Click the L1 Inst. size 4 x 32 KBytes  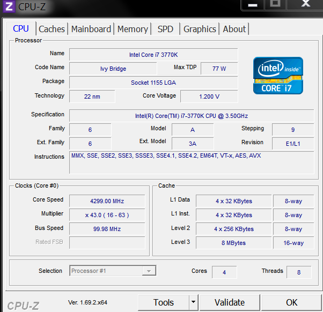click(234, 215)
